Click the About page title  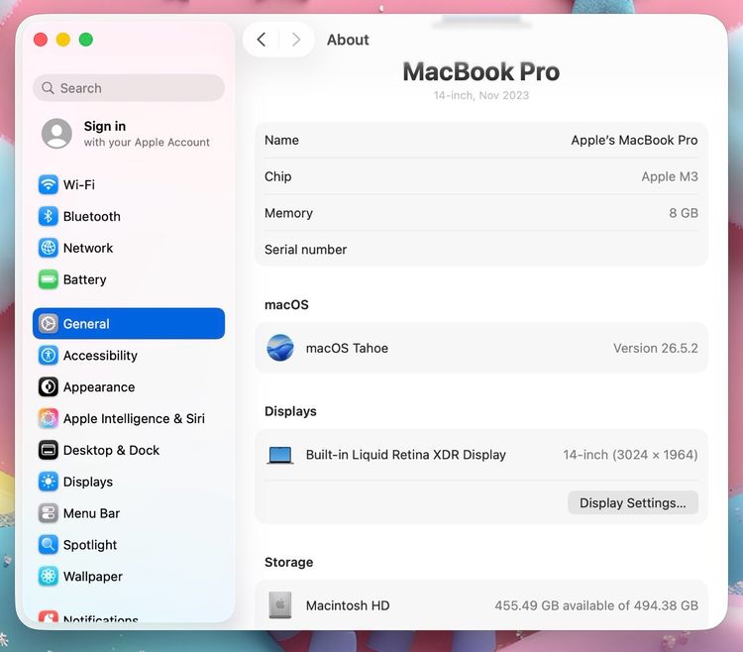348,40
